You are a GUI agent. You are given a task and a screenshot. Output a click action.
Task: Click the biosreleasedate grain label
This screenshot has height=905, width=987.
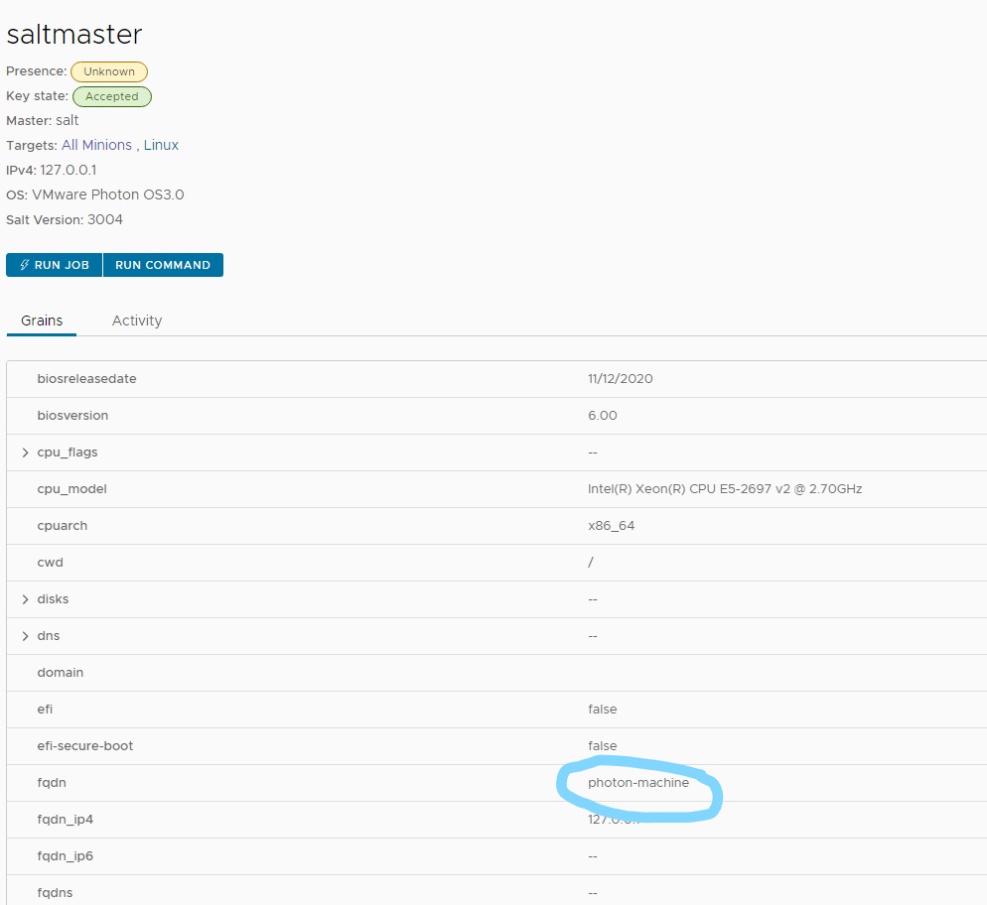[86, 379]
